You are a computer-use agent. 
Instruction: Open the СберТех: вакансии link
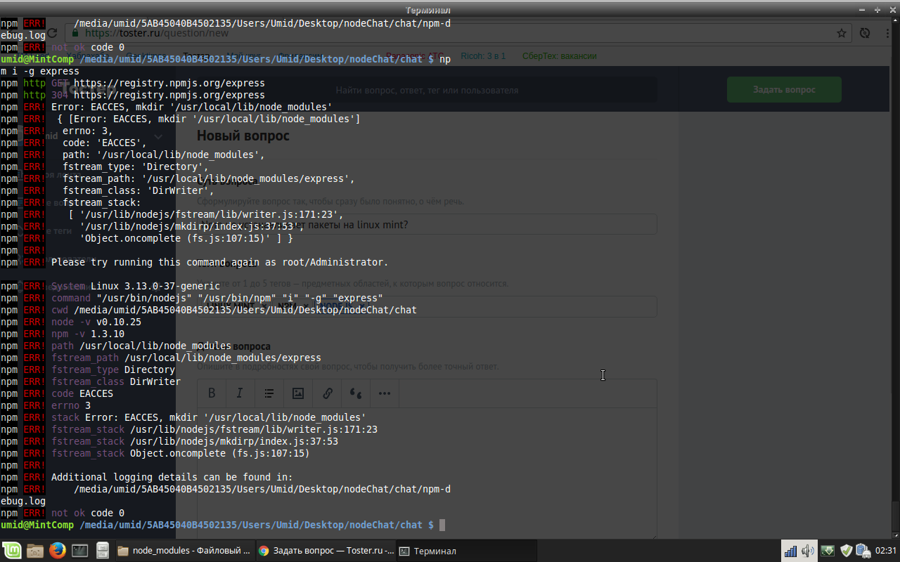tap(559, 56)
